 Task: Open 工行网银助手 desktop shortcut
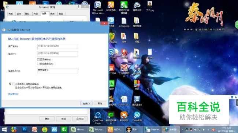pos(124,70)
